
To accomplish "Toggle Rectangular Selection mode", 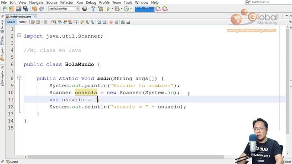I will 75,22.
